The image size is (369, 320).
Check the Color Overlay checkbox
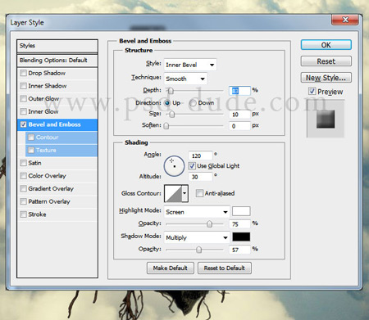tap(24, 176)
